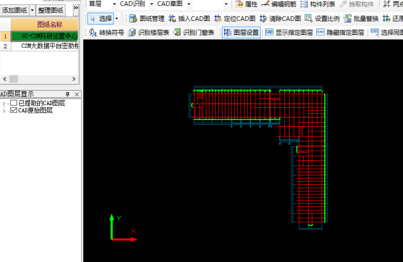Toggle 图层设置 layer settings button
Screen dimensions: 403x262
pyautogui.click(x=241, y=32)
